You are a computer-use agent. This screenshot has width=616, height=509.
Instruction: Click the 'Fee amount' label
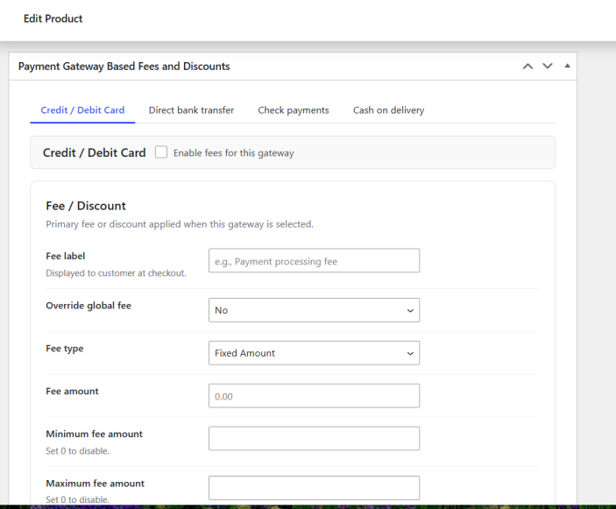[x=72, y=392]
